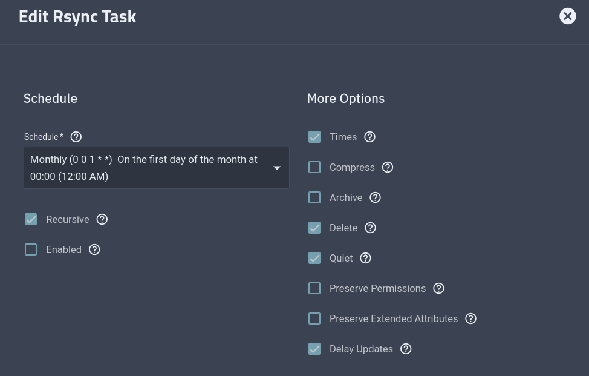The width and height of the screenshot is (589, 376).
Task: Enable the rsync task checkbox
Action: (x=31, y=249)
